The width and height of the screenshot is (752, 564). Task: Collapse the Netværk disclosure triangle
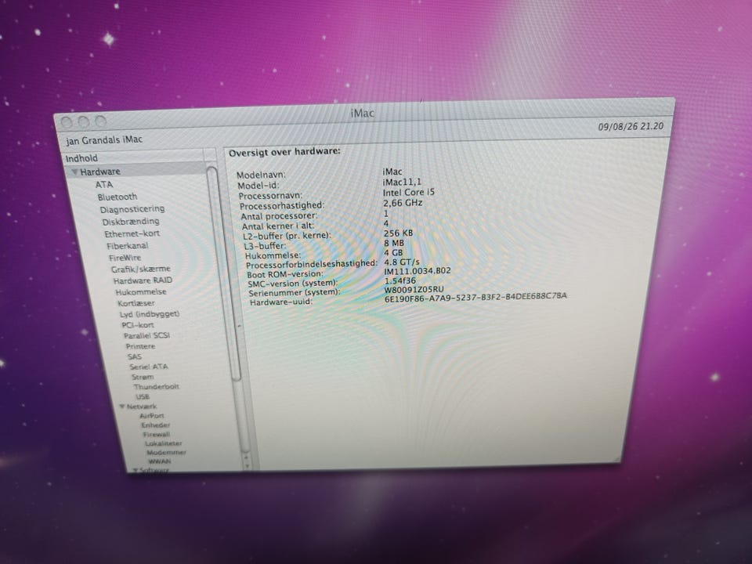tap(122, 407)
